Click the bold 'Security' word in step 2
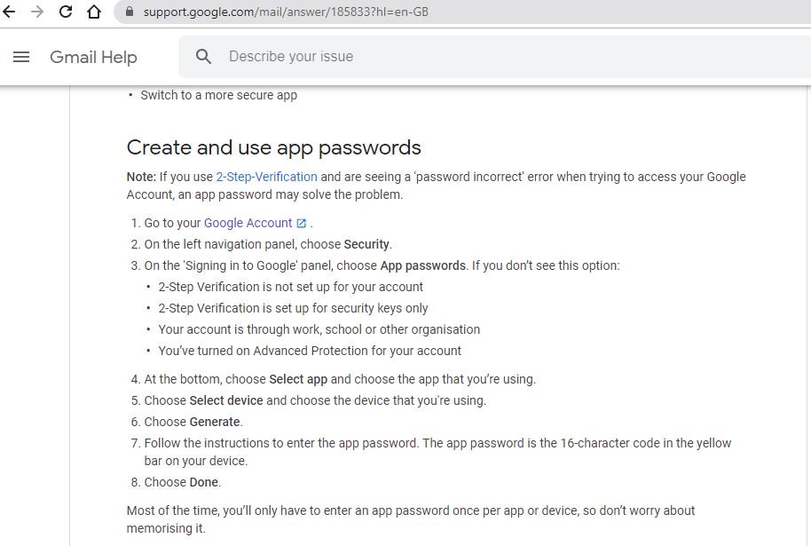The width and height of the screenshot is (811, 546). pos(366,244)
